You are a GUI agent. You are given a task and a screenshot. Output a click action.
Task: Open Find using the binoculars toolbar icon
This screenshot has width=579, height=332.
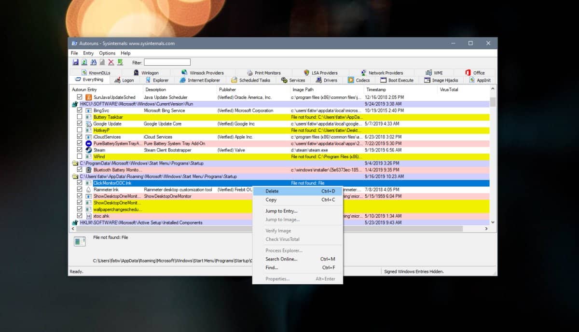(93, 62)
